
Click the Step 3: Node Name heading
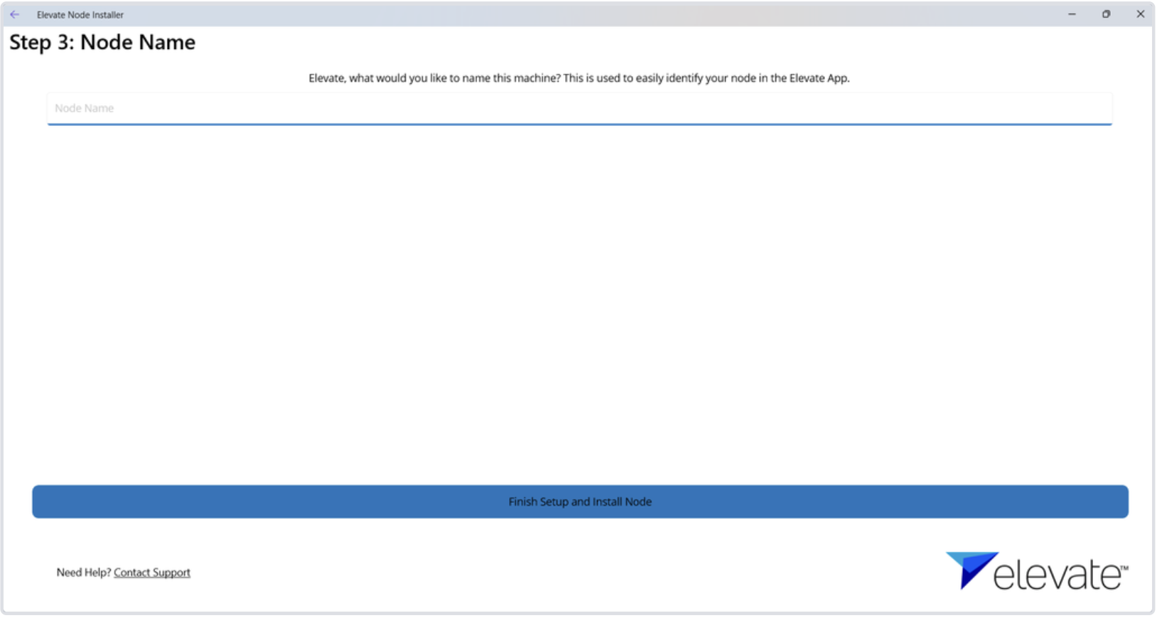click(x=102, y=43)
